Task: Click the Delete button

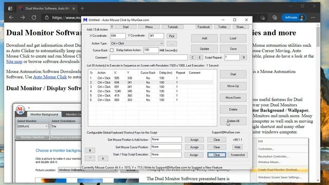Action: (x=233, y=109)
